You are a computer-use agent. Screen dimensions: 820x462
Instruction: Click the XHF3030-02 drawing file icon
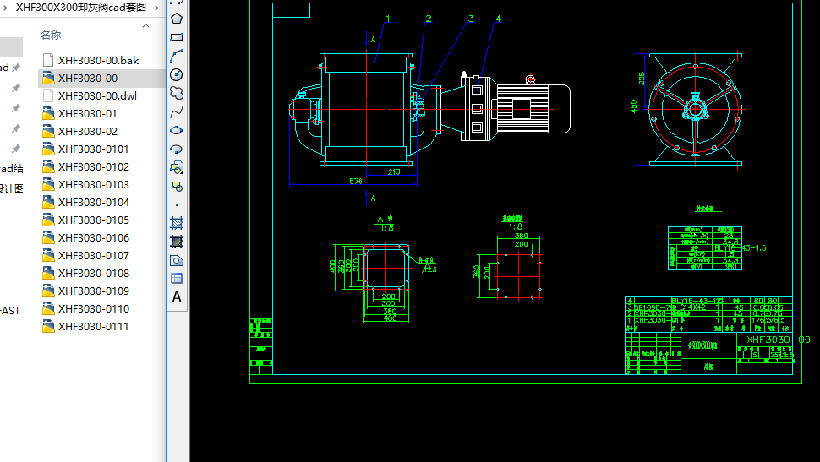(x=48, y=131)
